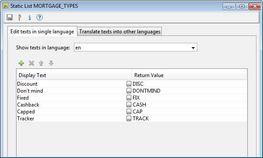Click the Save floppy disk icon
This screenshot has height=158, width=263.
[10, 17]
